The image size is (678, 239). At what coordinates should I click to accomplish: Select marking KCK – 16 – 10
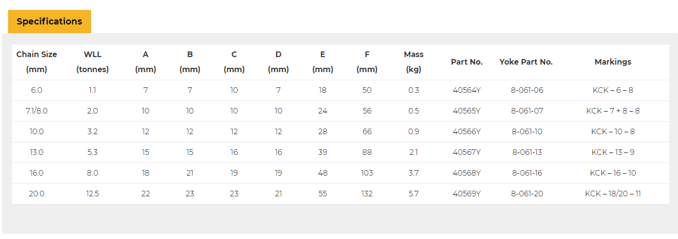(x=613, y=173)
